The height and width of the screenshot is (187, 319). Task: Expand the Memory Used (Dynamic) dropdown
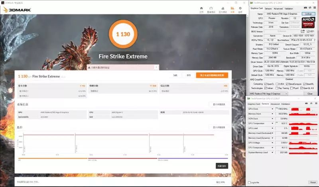(x=272, y=138)
